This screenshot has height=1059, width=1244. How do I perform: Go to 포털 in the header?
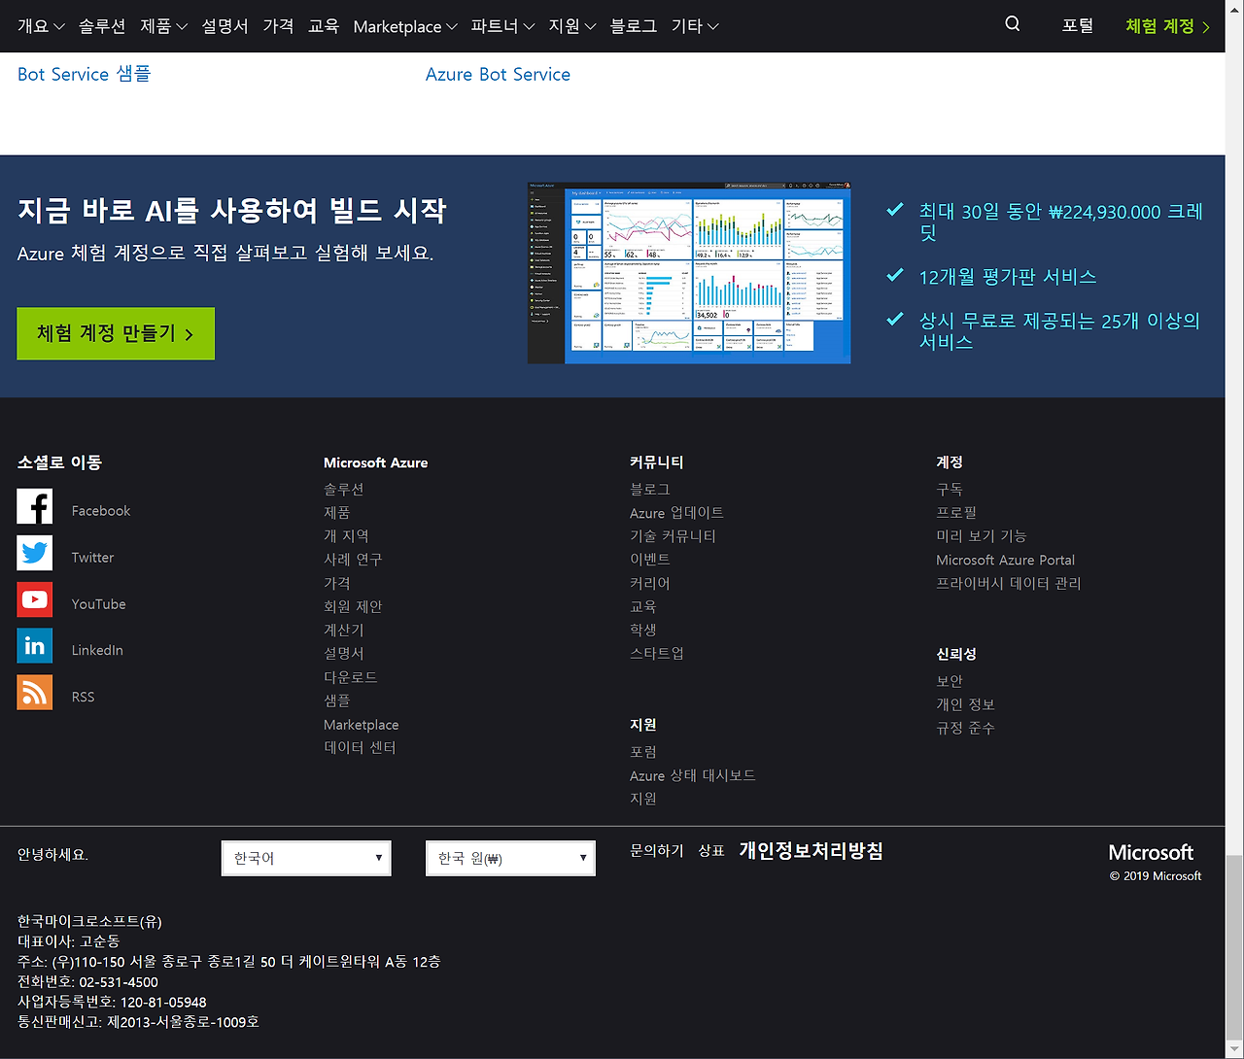pos(1078,25)
